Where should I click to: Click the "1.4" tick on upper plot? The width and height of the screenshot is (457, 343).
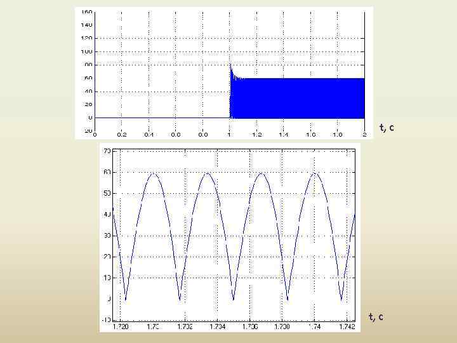(284, 135)
